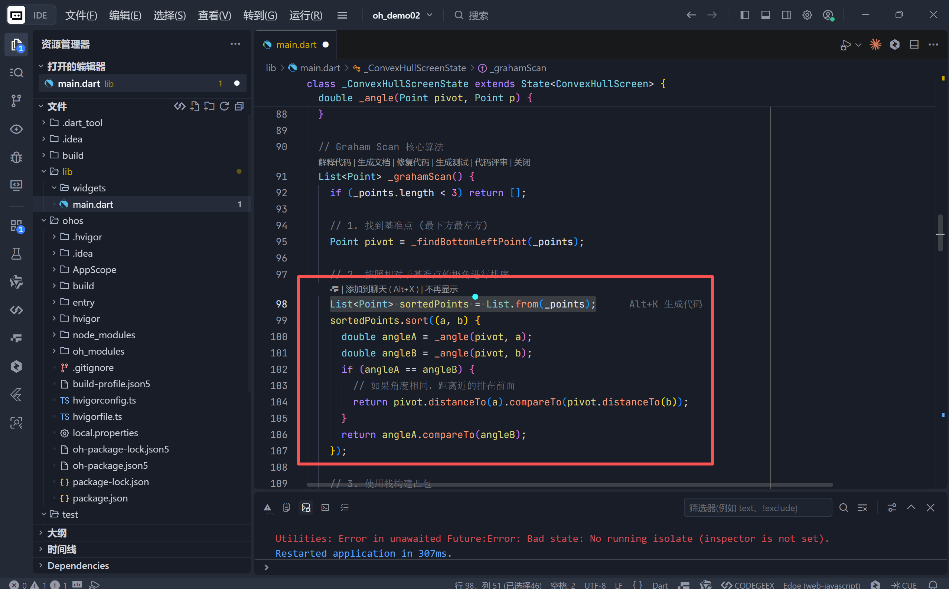
Task: Toggle the primary sidebar layout button
Action: tap(744, 15)
